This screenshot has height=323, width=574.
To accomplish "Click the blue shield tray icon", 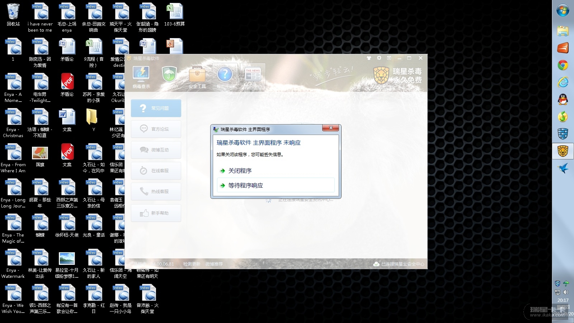I will tap(557, 284).
